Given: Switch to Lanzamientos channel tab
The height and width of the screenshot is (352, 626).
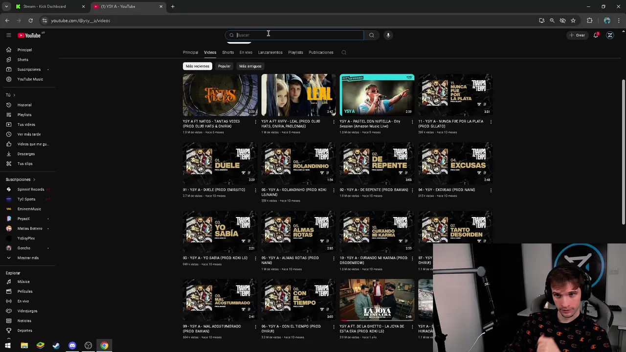Looking at the screenshot, I should (270, 52).
